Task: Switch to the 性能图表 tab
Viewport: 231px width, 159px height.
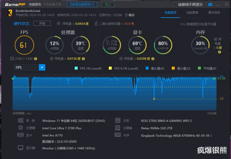Action: click(192, 12)
